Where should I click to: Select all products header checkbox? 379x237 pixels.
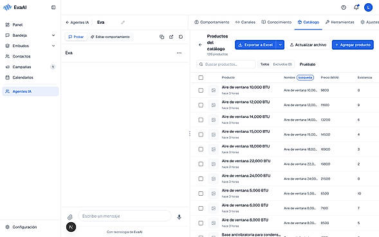point(201,77)
